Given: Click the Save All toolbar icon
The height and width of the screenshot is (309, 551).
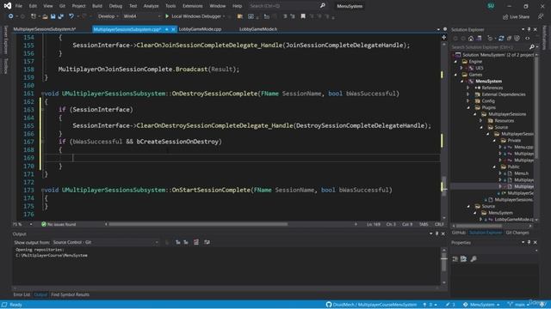Looking at the screenshot, I should (x=60, y=16).
